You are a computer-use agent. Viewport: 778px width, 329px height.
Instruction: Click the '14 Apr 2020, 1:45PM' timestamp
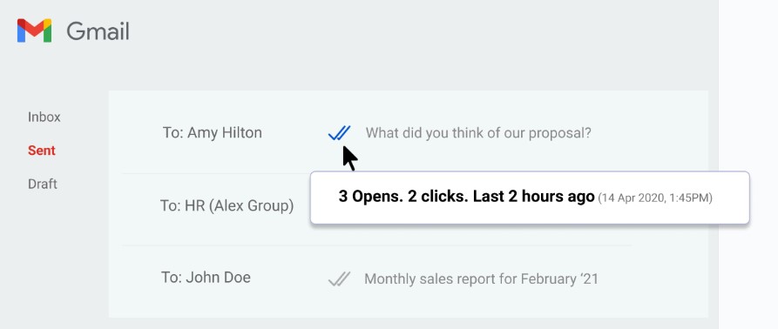pyautogui.click(x=655, y=198)
